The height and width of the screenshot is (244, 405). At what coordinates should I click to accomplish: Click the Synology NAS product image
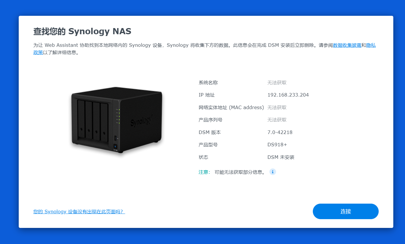[116, 120]
